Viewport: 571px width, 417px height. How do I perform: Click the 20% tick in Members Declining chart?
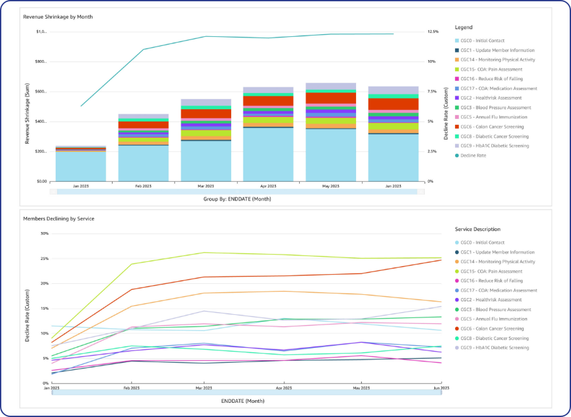click(x=45, y=284)
